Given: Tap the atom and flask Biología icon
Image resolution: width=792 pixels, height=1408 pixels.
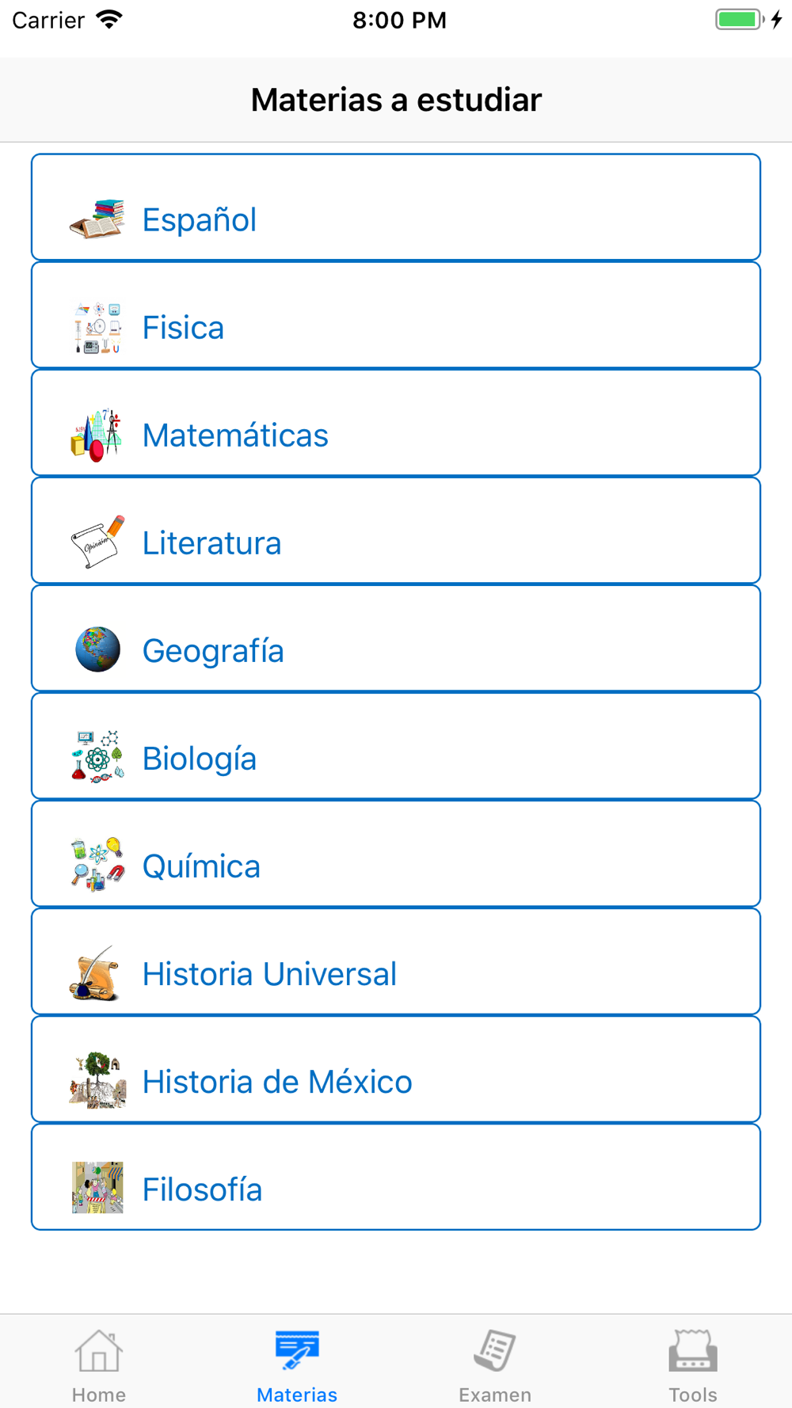Looking at the screenshot, I should pos(97,757).
